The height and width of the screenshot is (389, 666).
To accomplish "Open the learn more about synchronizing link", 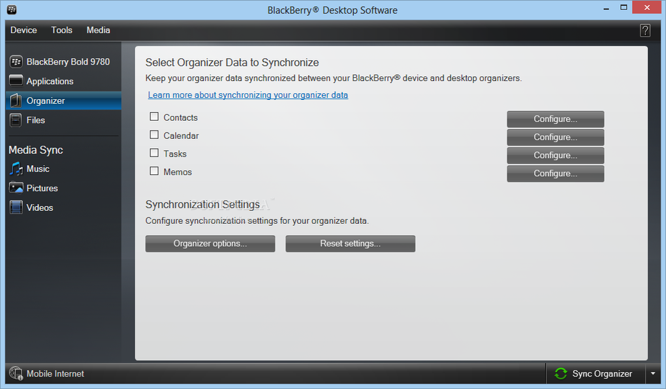I will tap(248, 95).
